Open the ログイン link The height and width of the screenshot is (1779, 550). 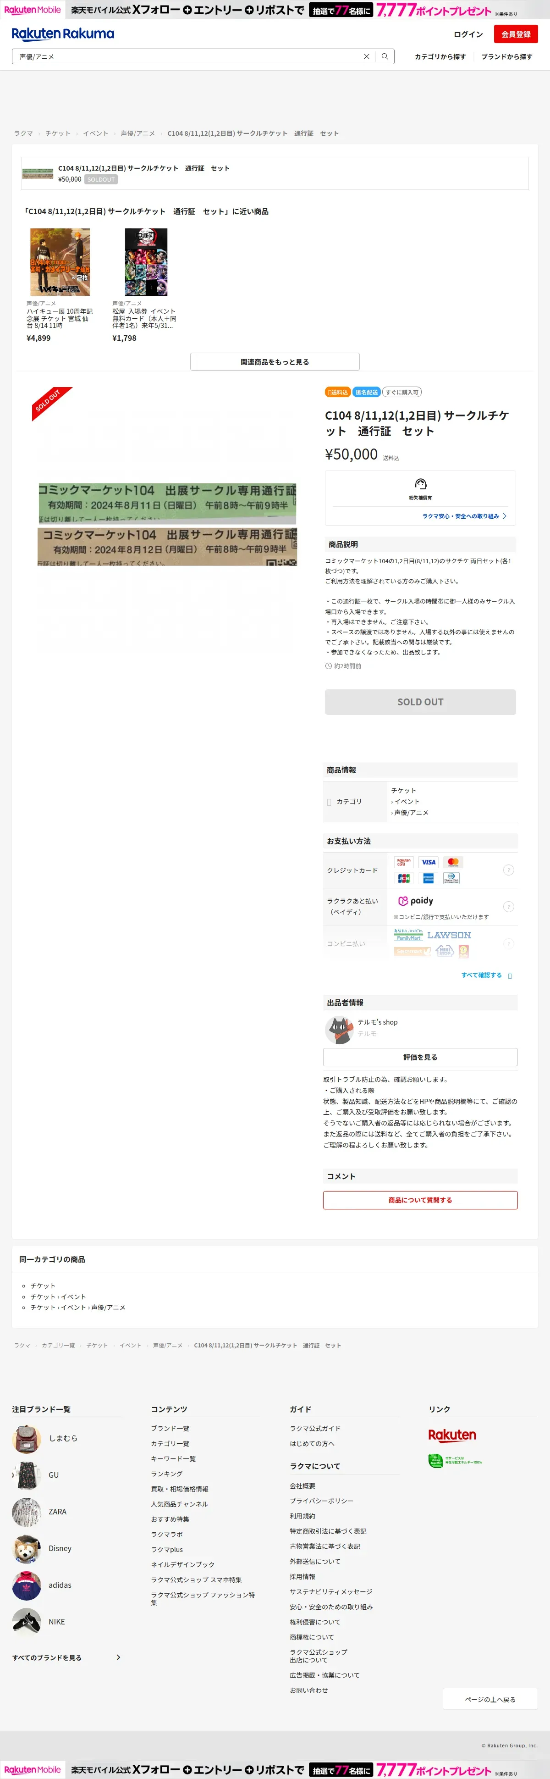(468, 34)
